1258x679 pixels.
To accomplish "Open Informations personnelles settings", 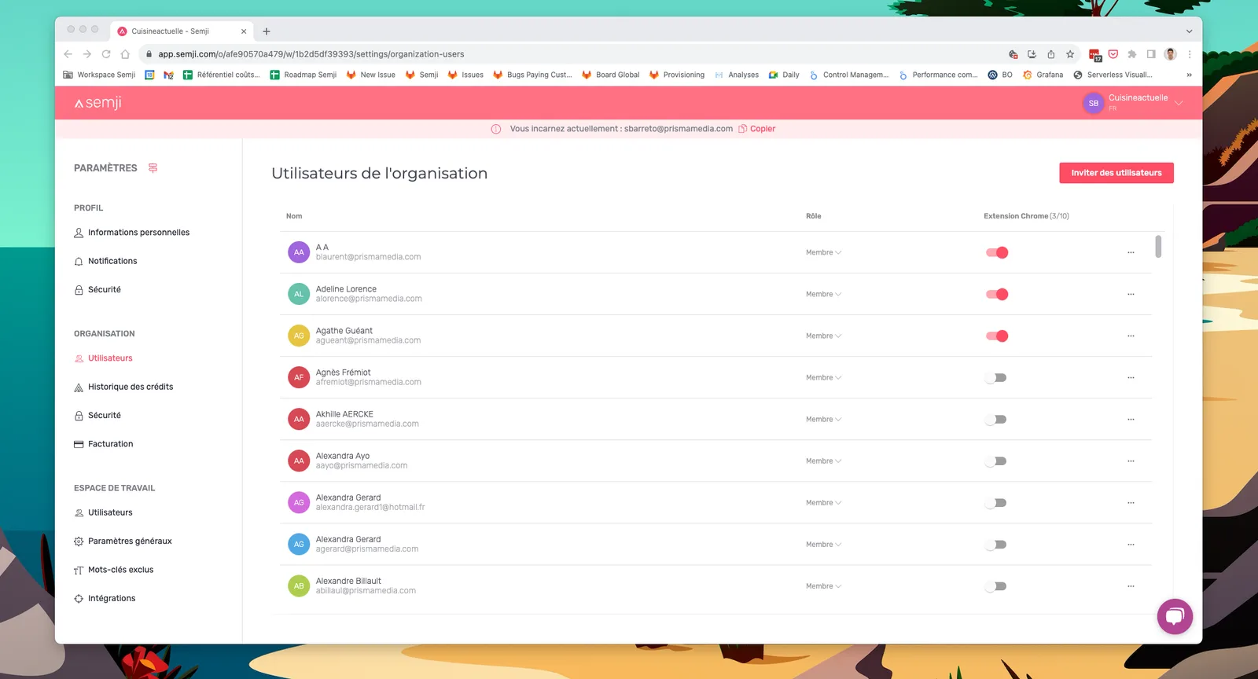I will coord(131,233).
